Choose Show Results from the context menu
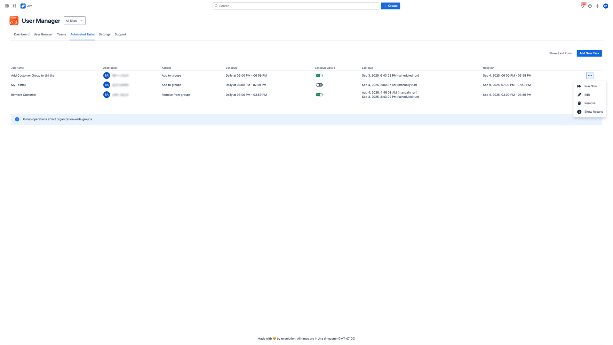613x345 pixels. (x=593, y=111)
